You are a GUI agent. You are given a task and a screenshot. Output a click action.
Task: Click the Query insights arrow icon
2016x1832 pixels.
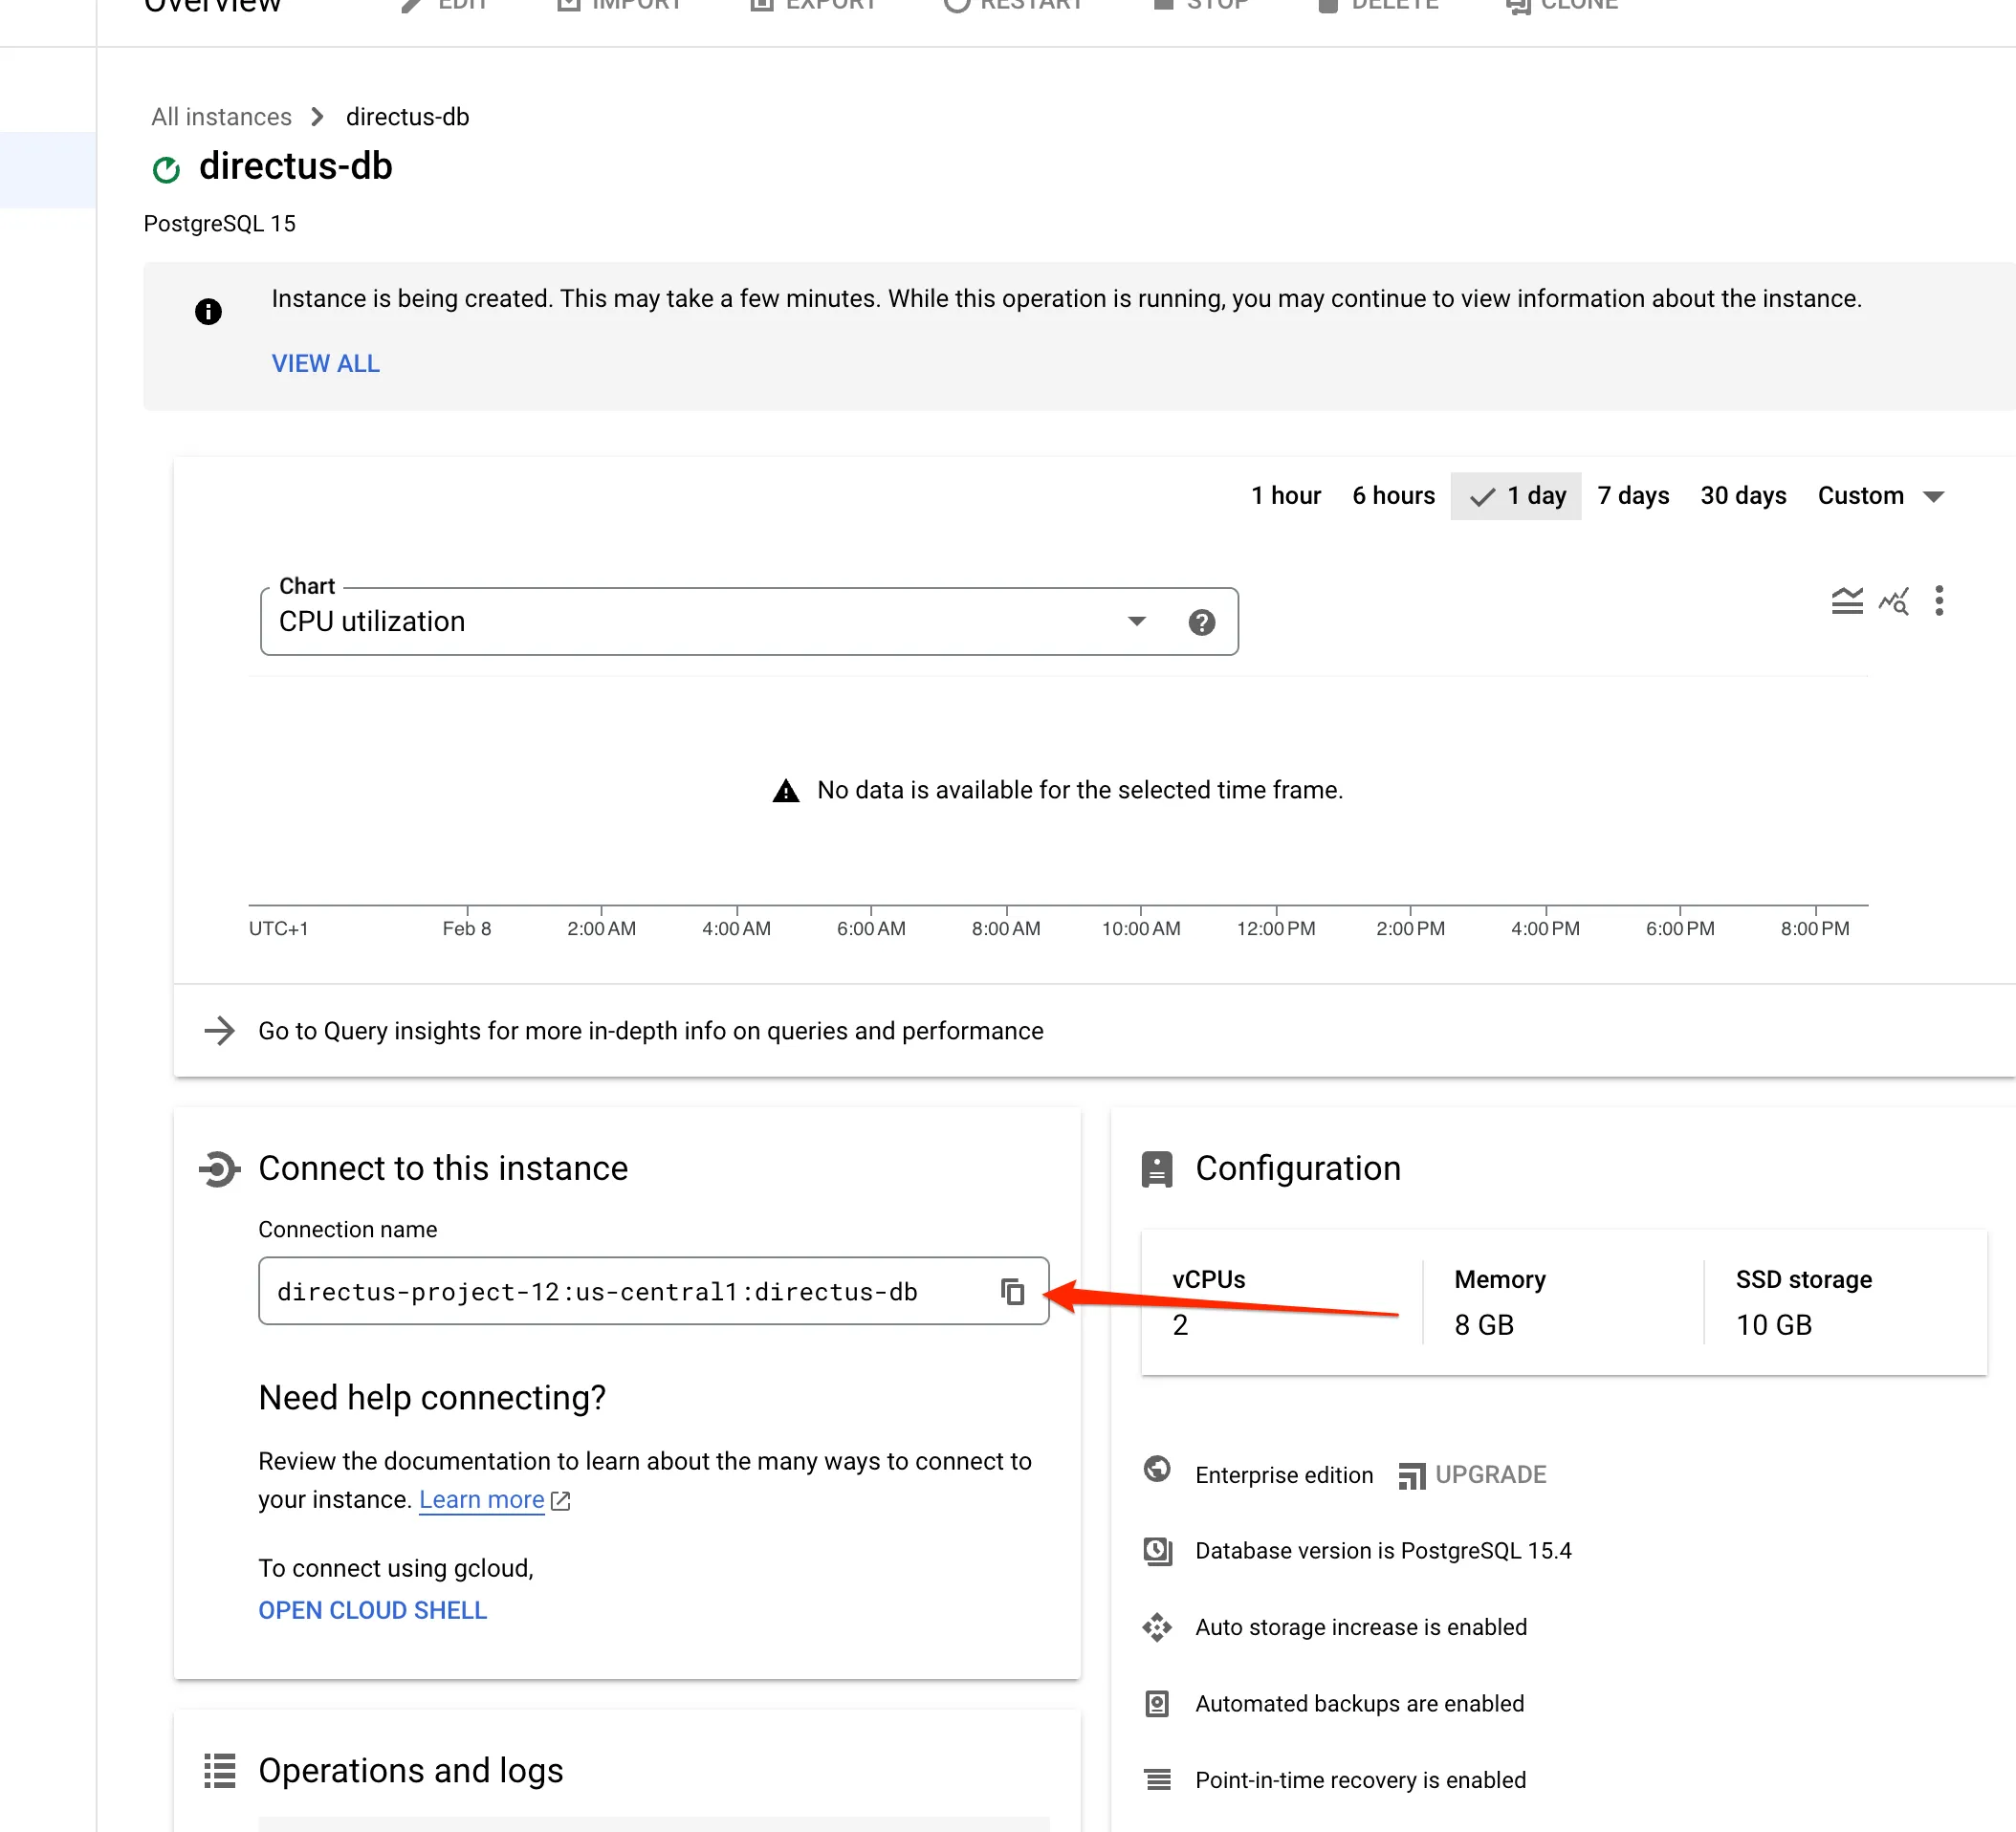(x=220, y=1031)
